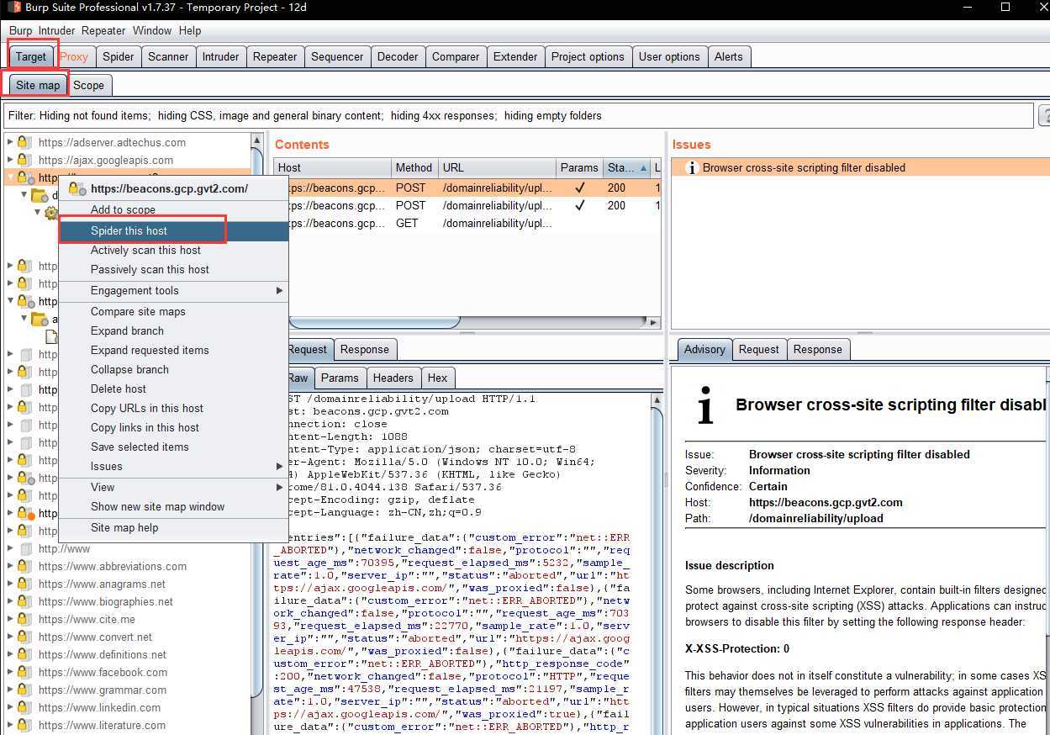Open the Window menu
The width and height of the screenshot is (1050, 735).
pos(152,30)
